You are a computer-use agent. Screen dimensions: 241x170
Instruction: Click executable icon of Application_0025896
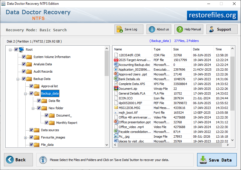coord(116,70)
